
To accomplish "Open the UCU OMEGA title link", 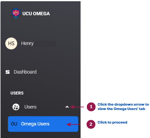I will [x=36, y=14].
